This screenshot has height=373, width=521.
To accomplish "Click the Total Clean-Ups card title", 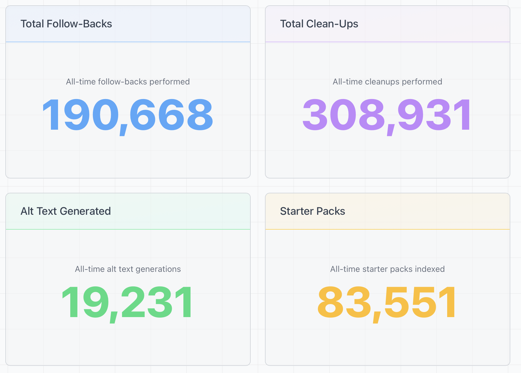I will pyautogui.click(x=319, y=24).
